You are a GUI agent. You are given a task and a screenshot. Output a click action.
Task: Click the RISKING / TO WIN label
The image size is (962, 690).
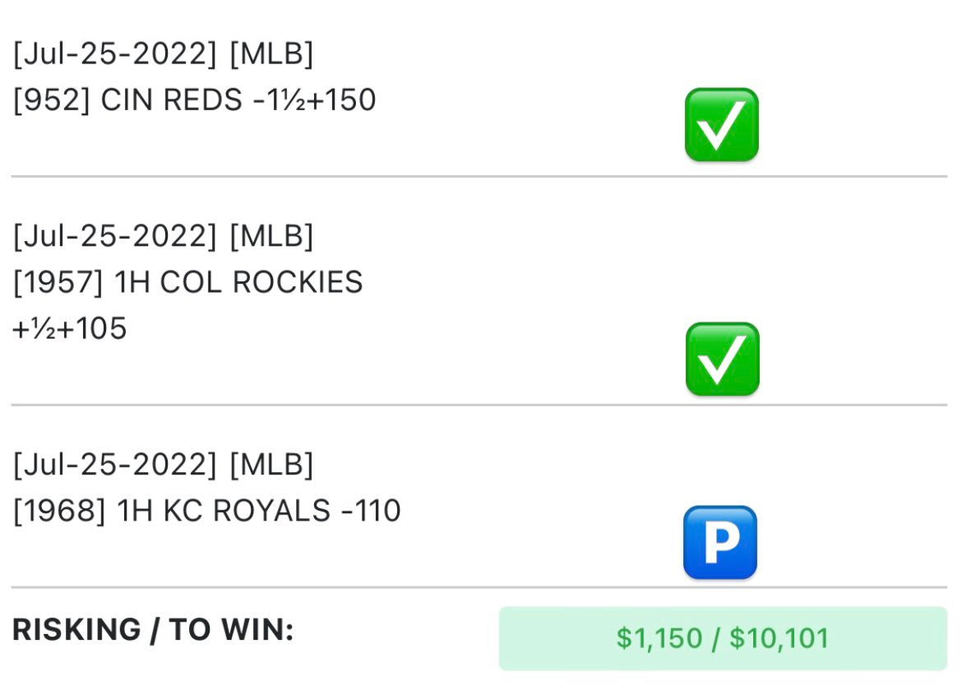click(153, 631)
